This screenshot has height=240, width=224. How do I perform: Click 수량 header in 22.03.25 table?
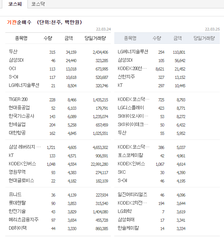(157, 38)
